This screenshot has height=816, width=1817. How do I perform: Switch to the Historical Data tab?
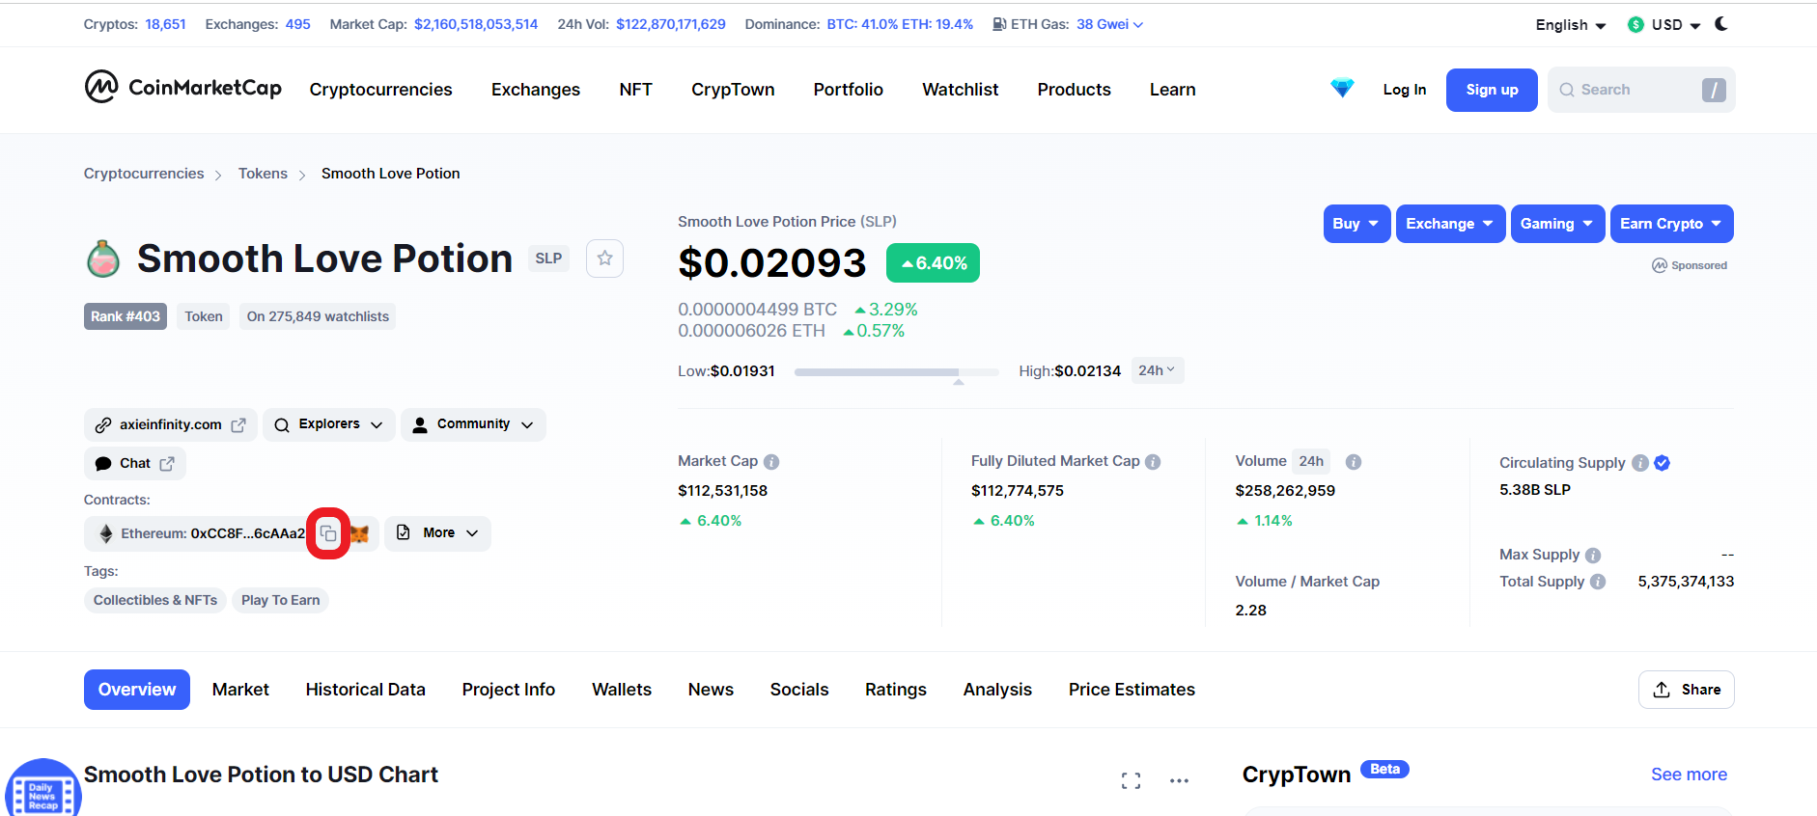366,690
